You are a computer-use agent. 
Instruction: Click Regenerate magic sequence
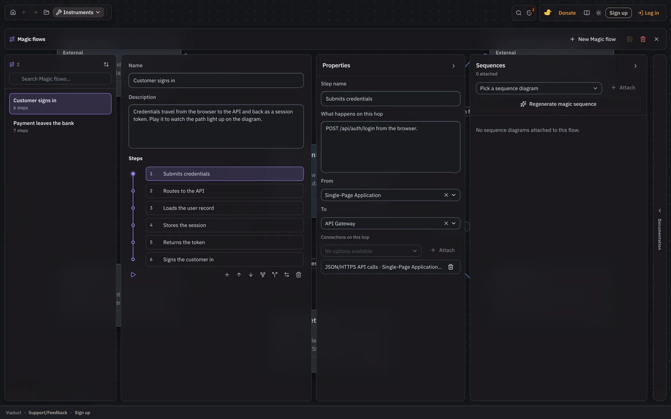coord(558,104)
